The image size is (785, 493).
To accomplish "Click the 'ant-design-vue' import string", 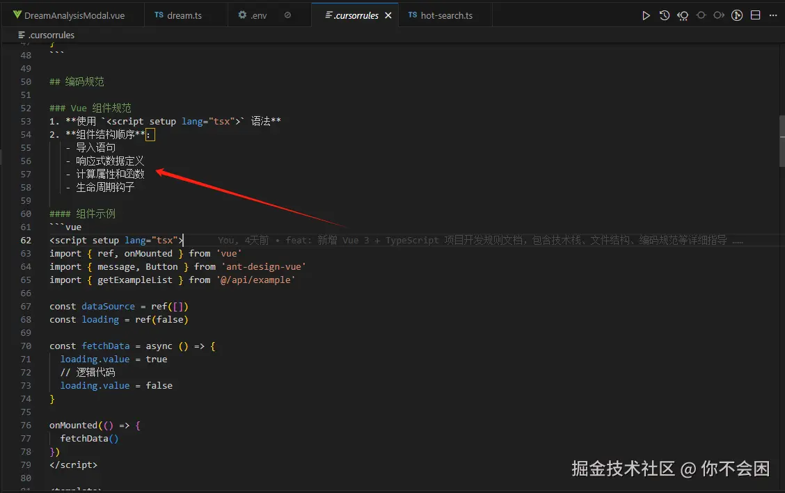I will (263, 267).
